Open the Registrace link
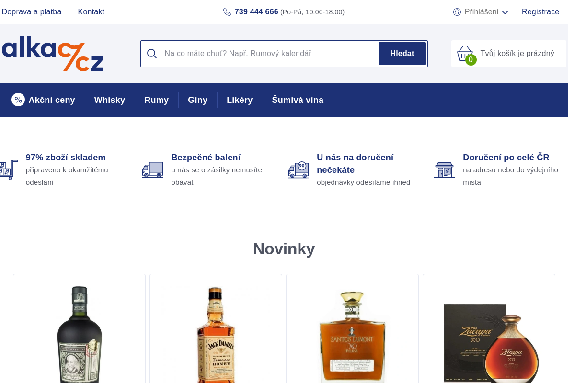 pyautogui.click(x=540, y=12)
